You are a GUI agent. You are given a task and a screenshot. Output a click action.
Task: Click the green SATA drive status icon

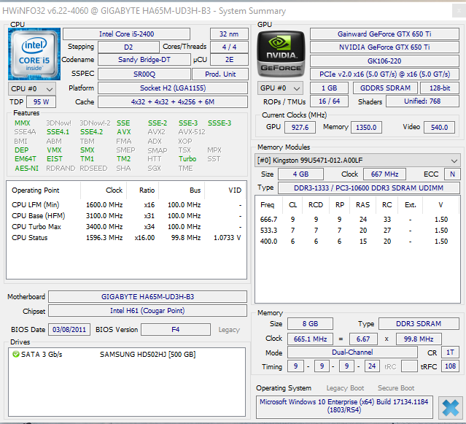pos(16,354)
